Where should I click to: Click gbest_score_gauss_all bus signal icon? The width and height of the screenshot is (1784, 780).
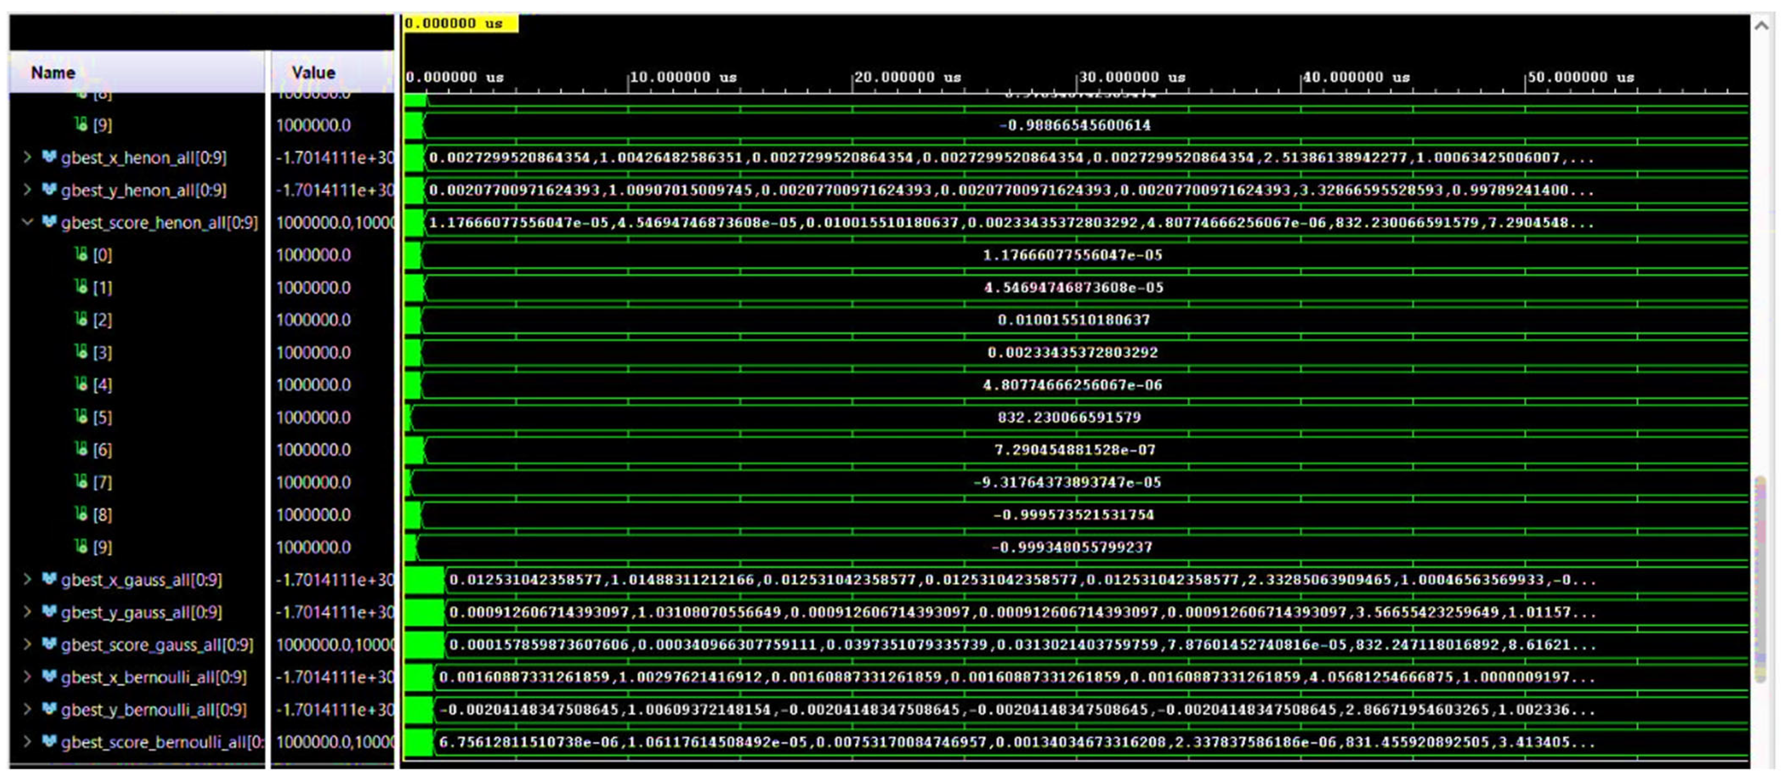pyautogui.click(x=48, y=644)
